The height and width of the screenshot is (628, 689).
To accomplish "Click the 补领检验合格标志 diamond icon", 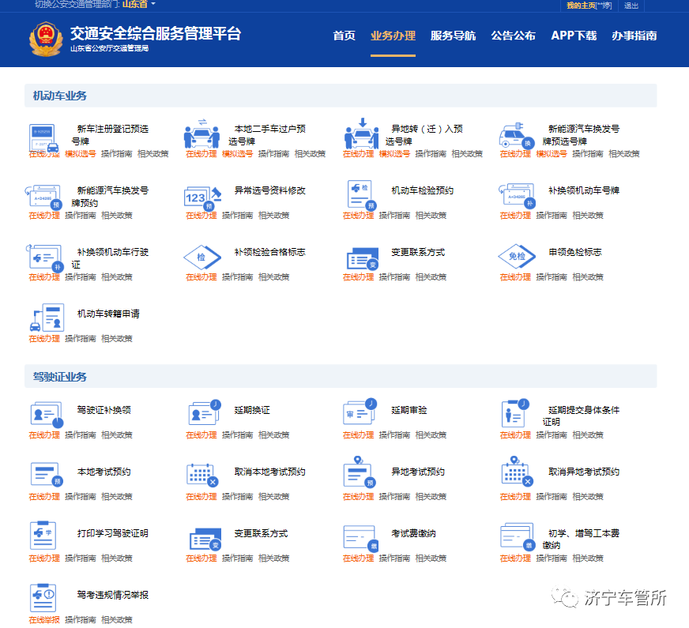I will [x=202, y=257].
